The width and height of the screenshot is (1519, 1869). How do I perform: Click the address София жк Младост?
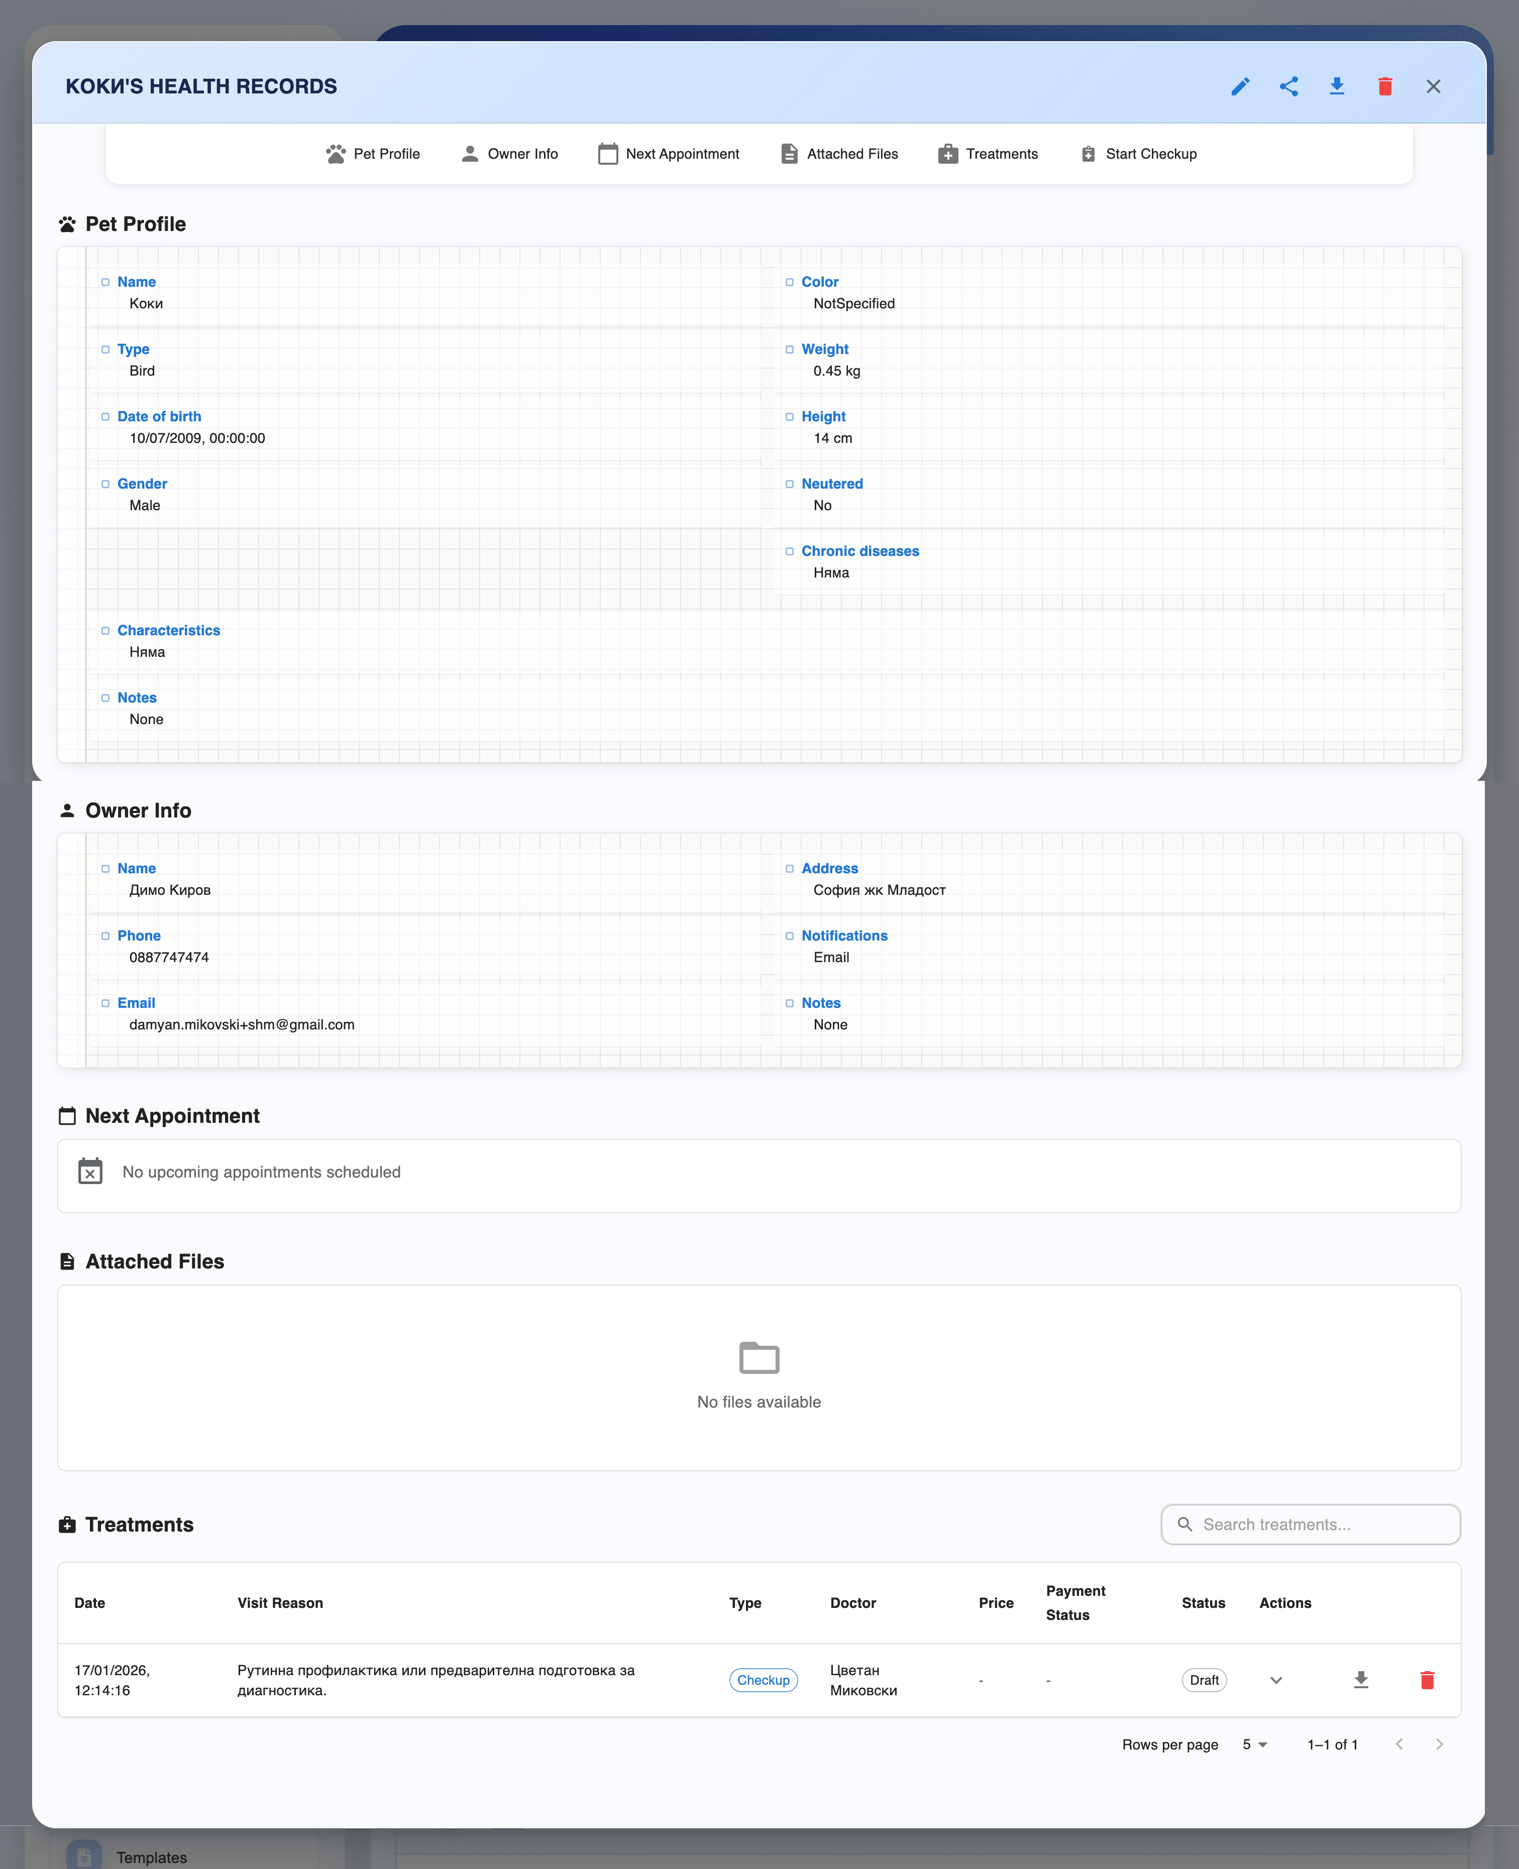[x=880, y=889]
